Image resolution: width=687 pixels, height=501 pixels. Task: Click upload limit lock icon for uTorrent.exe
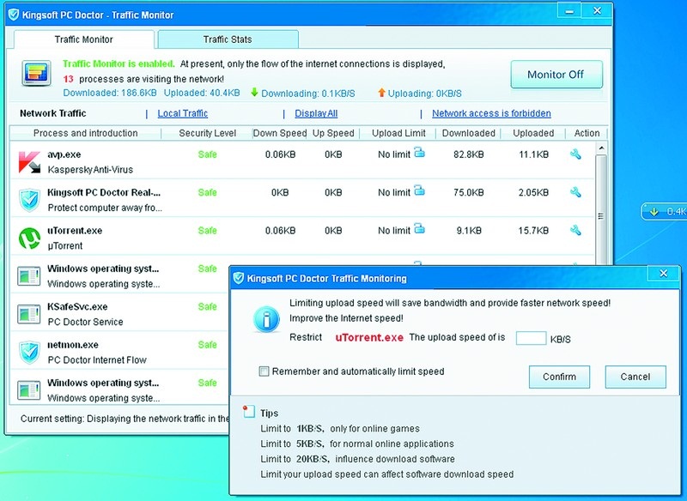tap(419, 228)
